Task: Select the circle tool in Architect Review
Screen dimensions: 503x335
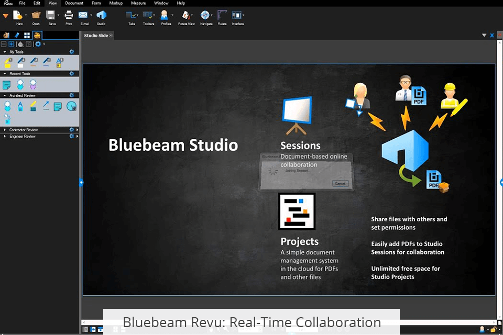Action: point(71,106)
